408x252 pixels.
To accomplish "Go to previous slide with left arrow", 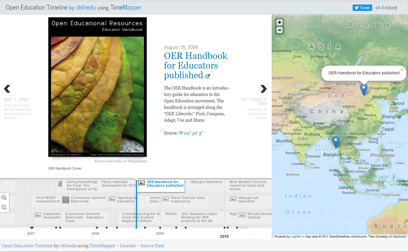I will (x=7, y=89).
